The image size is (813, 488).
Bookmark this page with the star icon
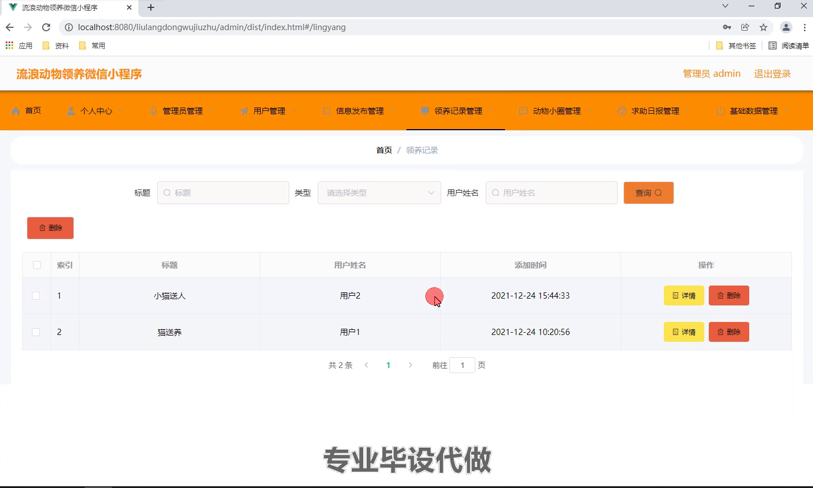[x=763, y=27]
